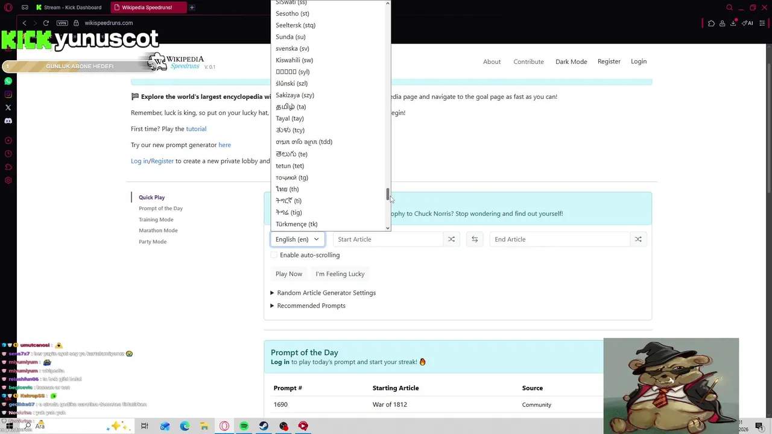Screen dimensions: 772x434
Task: Select the Quick Play sidebar item
Action: pyautogui.click(x=151, y=197)
